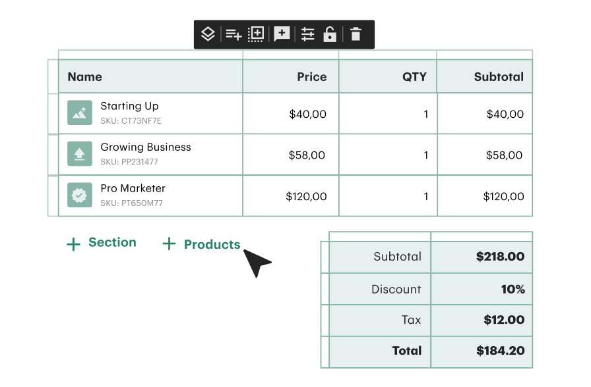The width and height of the screenshot is (591, 387).
Task: Click the Discount 10% cell
Action: [x=513, y=288]
